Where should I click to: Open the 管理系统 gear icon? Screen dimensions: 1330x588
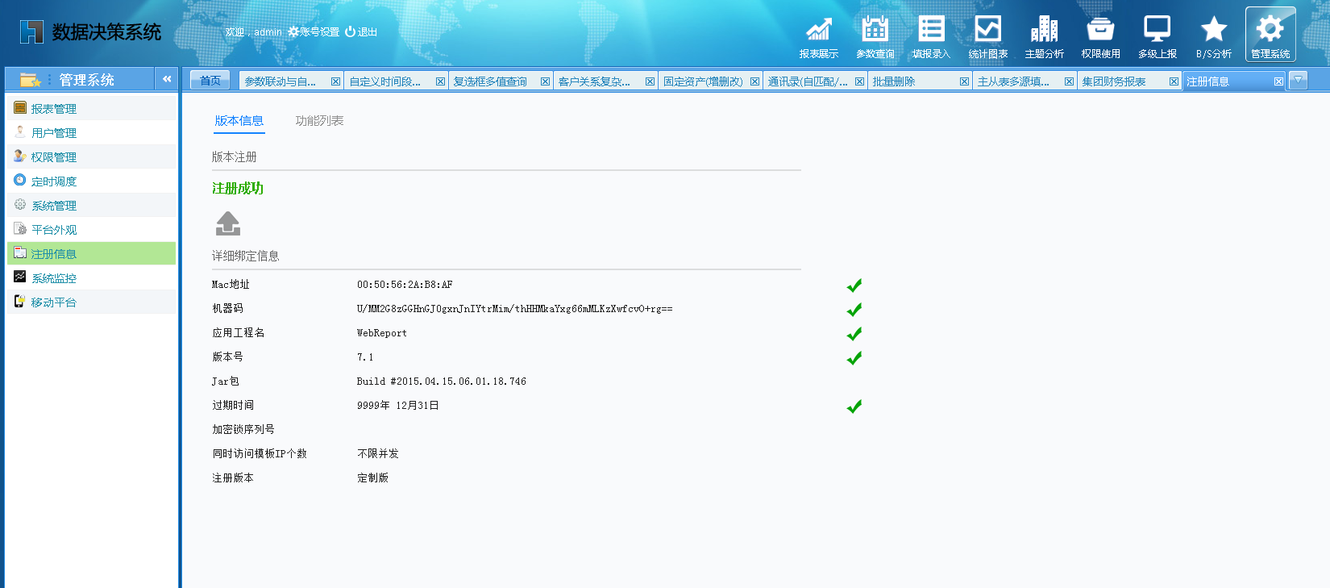pyautogui.click(x=1270, y=35)
